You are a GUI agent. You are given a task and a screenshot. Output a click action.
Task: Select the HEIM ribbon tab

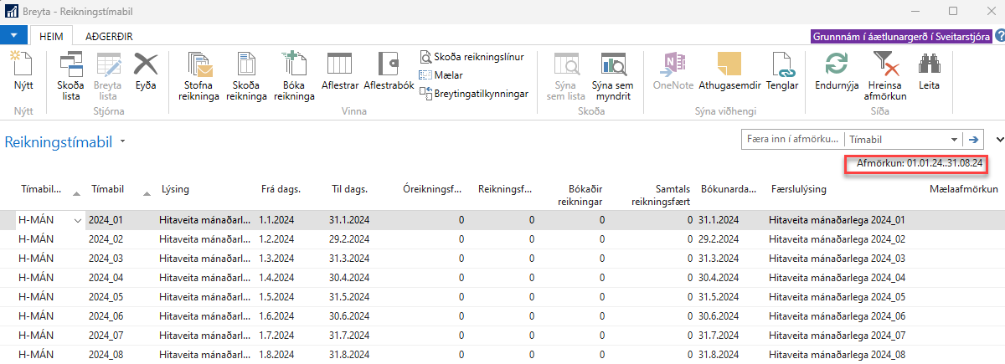click(x=52, y=36)
